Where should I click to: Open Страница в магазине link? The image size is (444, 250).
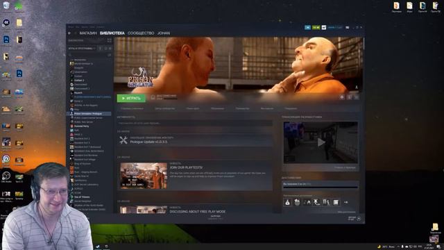pyautogui.click(x=132, y=108)
